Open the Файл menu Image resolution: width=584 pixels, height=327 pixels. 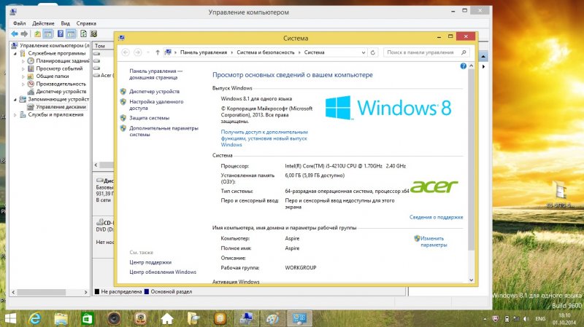20,23
